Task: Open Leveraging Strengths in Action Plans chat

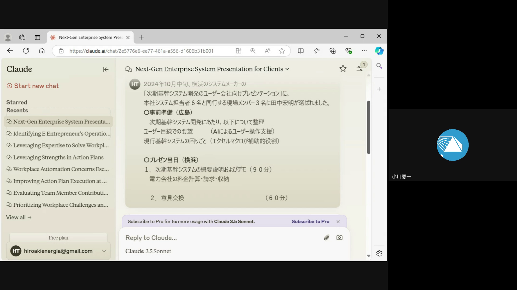Action: 58,157
